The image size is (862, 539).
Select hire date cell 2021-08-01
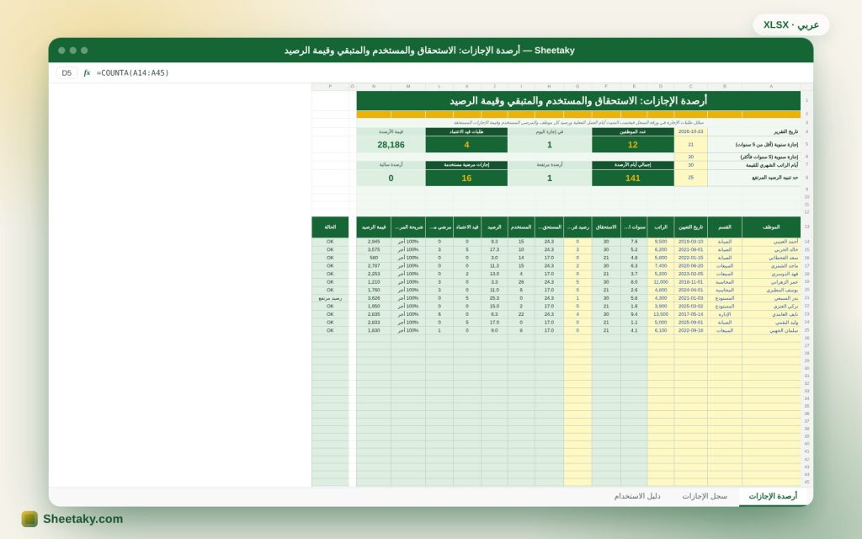click(x=690, y=249)
